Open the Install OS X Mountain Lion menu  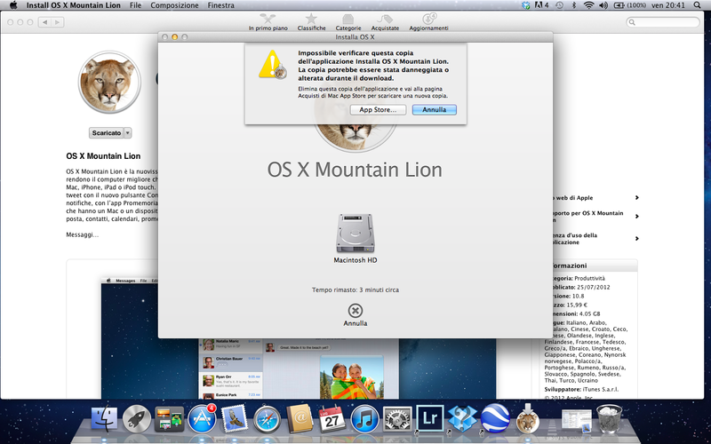pyautogui.click(x=74, y=5)
